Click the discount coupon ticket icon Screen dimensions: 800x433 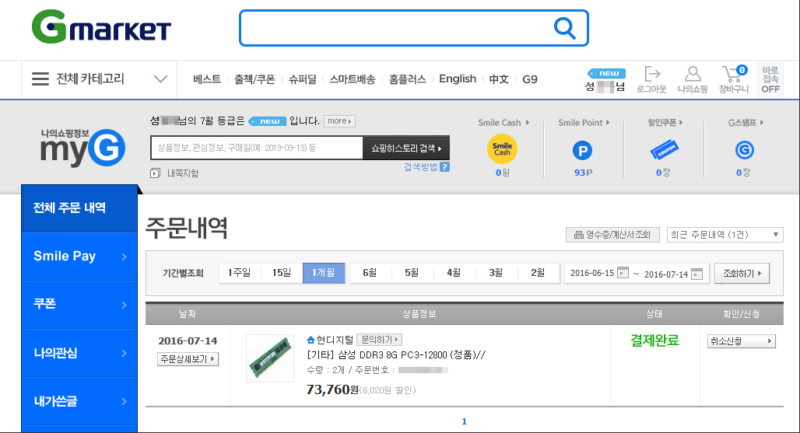point(662,150)
